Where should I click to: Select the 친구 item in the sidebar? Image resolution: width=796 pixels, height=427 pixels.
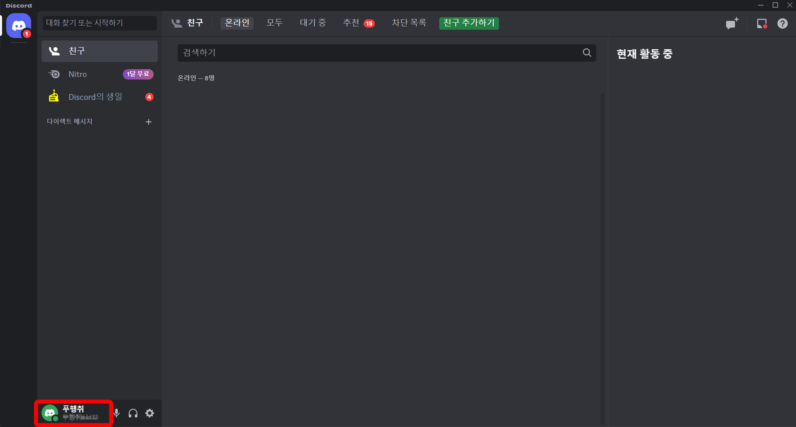coord(99,51)
